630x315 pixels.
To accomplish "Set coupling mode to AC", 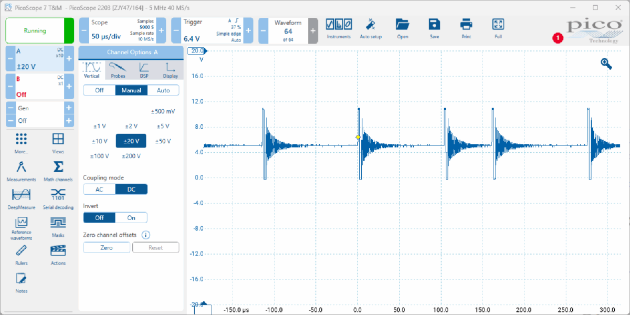I will (x=99, y=190).
